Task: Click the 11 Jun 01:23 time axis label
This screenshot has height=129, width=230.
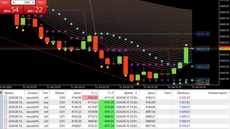Action: tap(150, 87)
